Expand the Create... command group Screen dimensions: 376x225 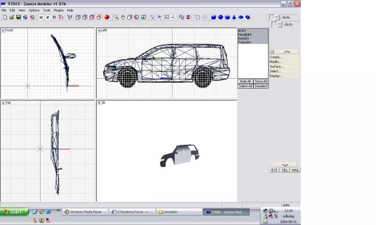click(x=276, y=57)
